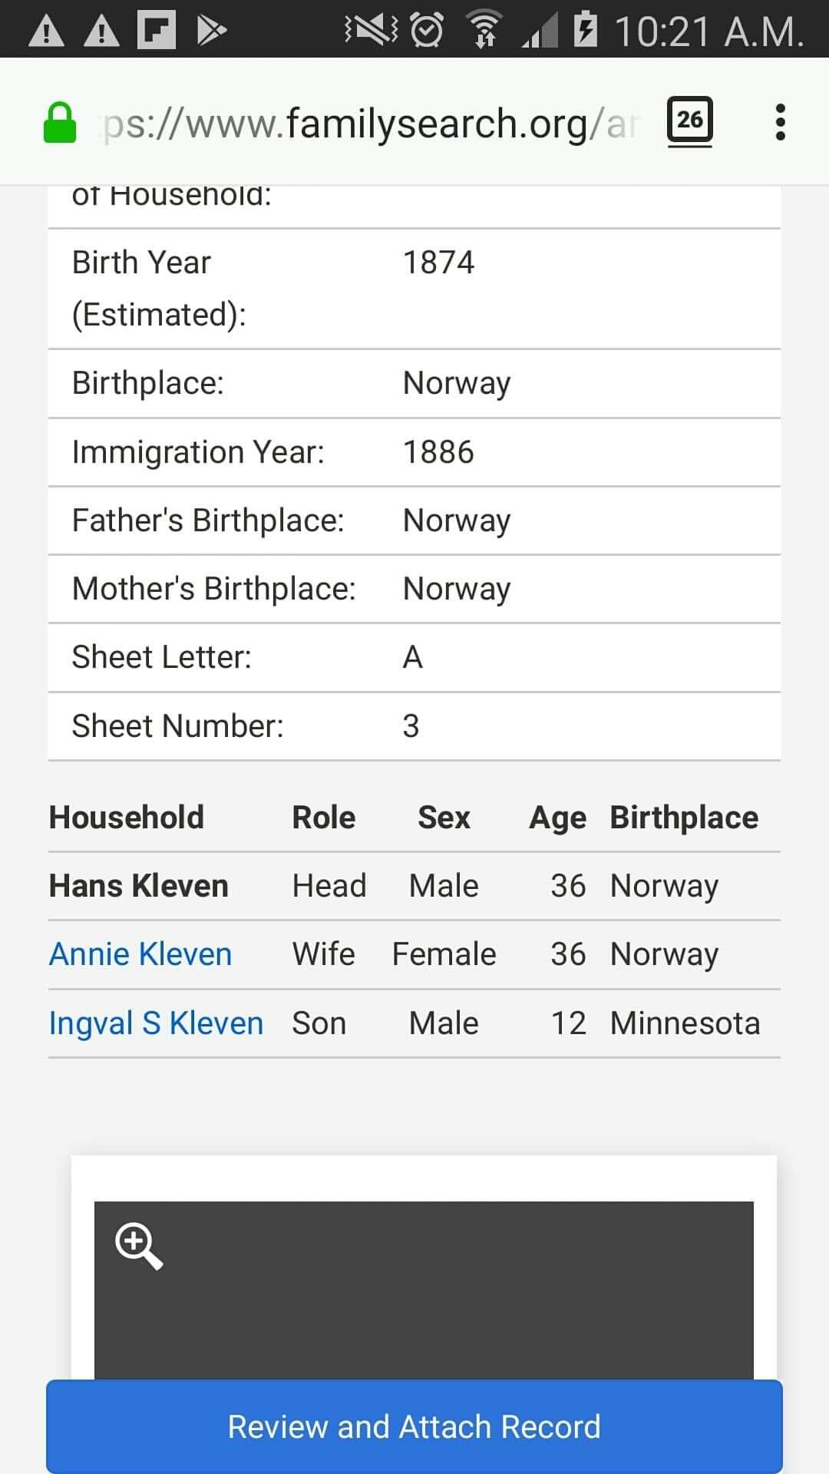Tap the Play Store notification icon
Image resolution: width=829 pixels, height=1474 pixels.
[x=211, y=30]
